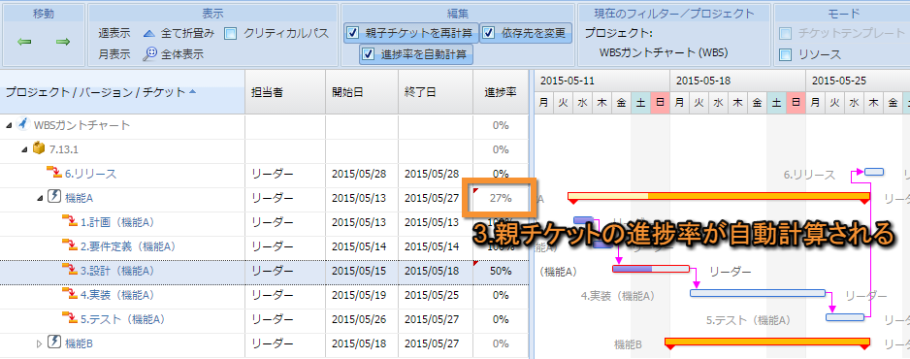
Task: Click リーダー assignee in 6.リリース row
Action: point(273,174)
